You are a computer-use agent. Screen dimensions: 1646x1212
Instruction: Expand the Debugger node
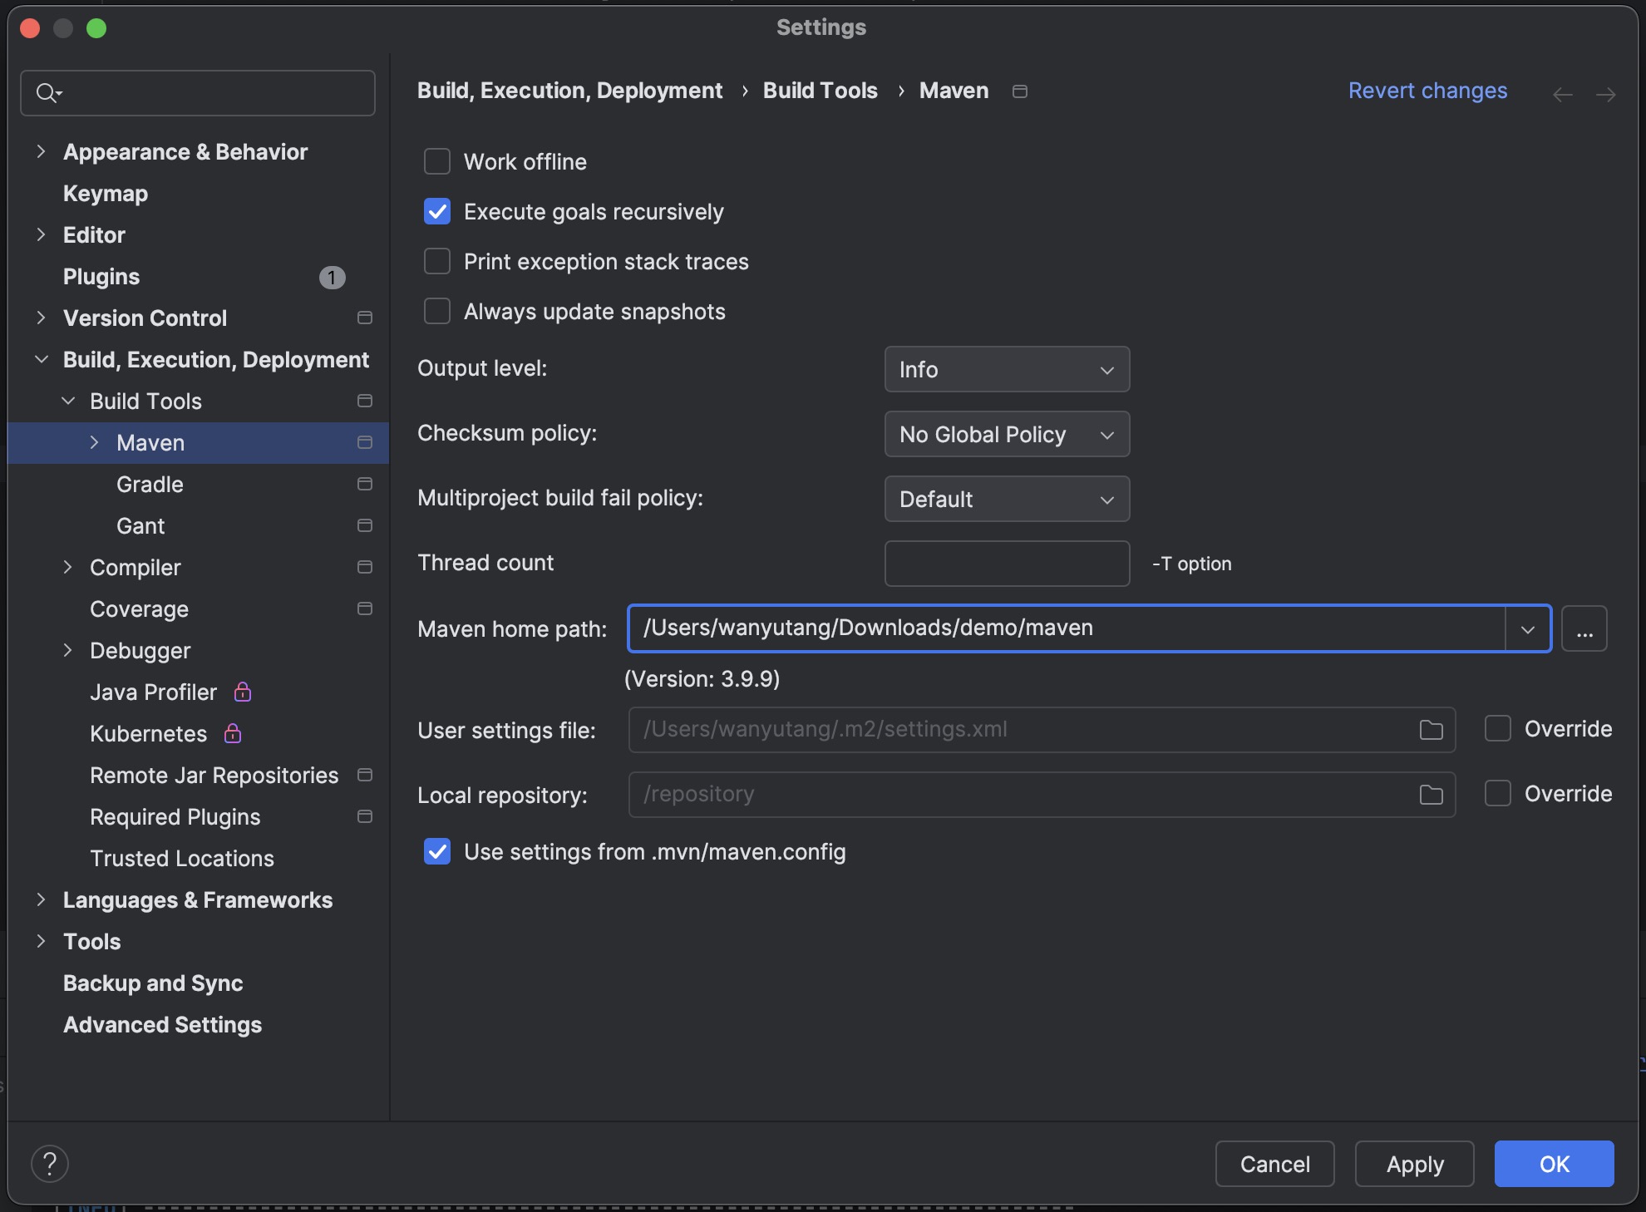pos(68,650)
